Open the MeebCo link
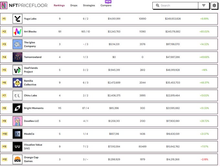Viewport: 220px width, 166px height. click(x=29, y=134)
